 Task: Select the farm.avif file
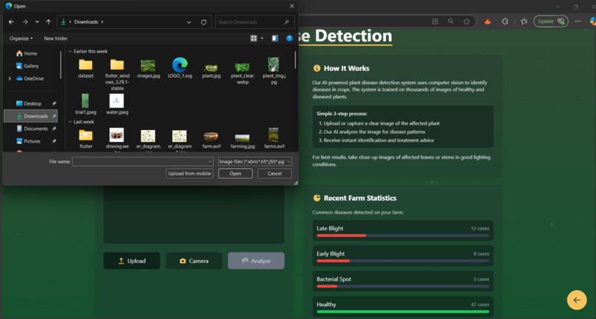[x=211, y=140]
